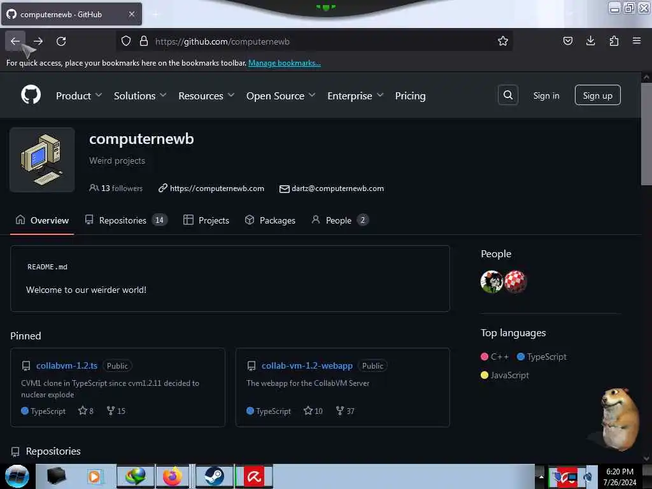Filter by C++ top language
The image size is (652, 489).
click(494, 357)
